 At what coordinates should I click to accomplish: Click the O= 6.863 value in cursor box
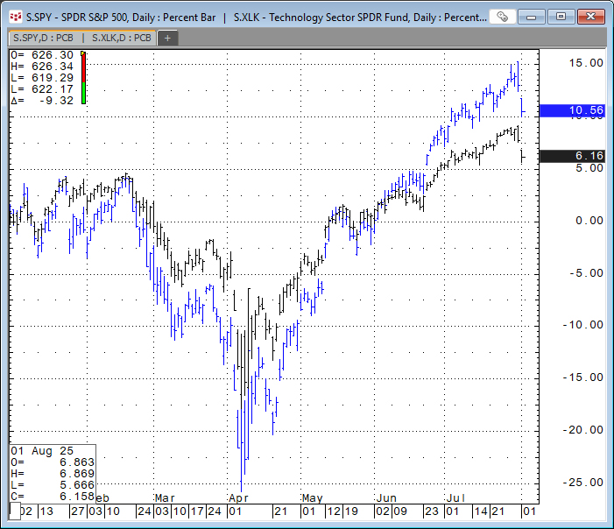[53, 462]
